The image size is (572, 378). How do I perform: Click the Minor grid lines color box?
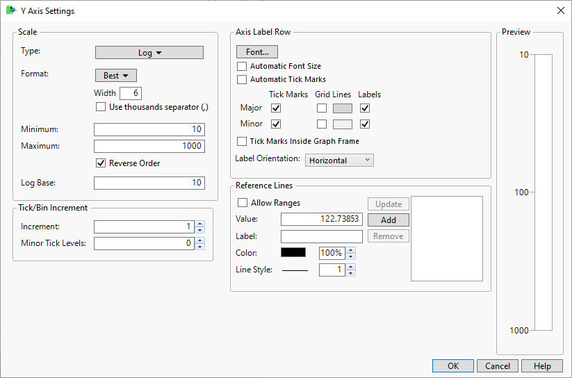343,124
